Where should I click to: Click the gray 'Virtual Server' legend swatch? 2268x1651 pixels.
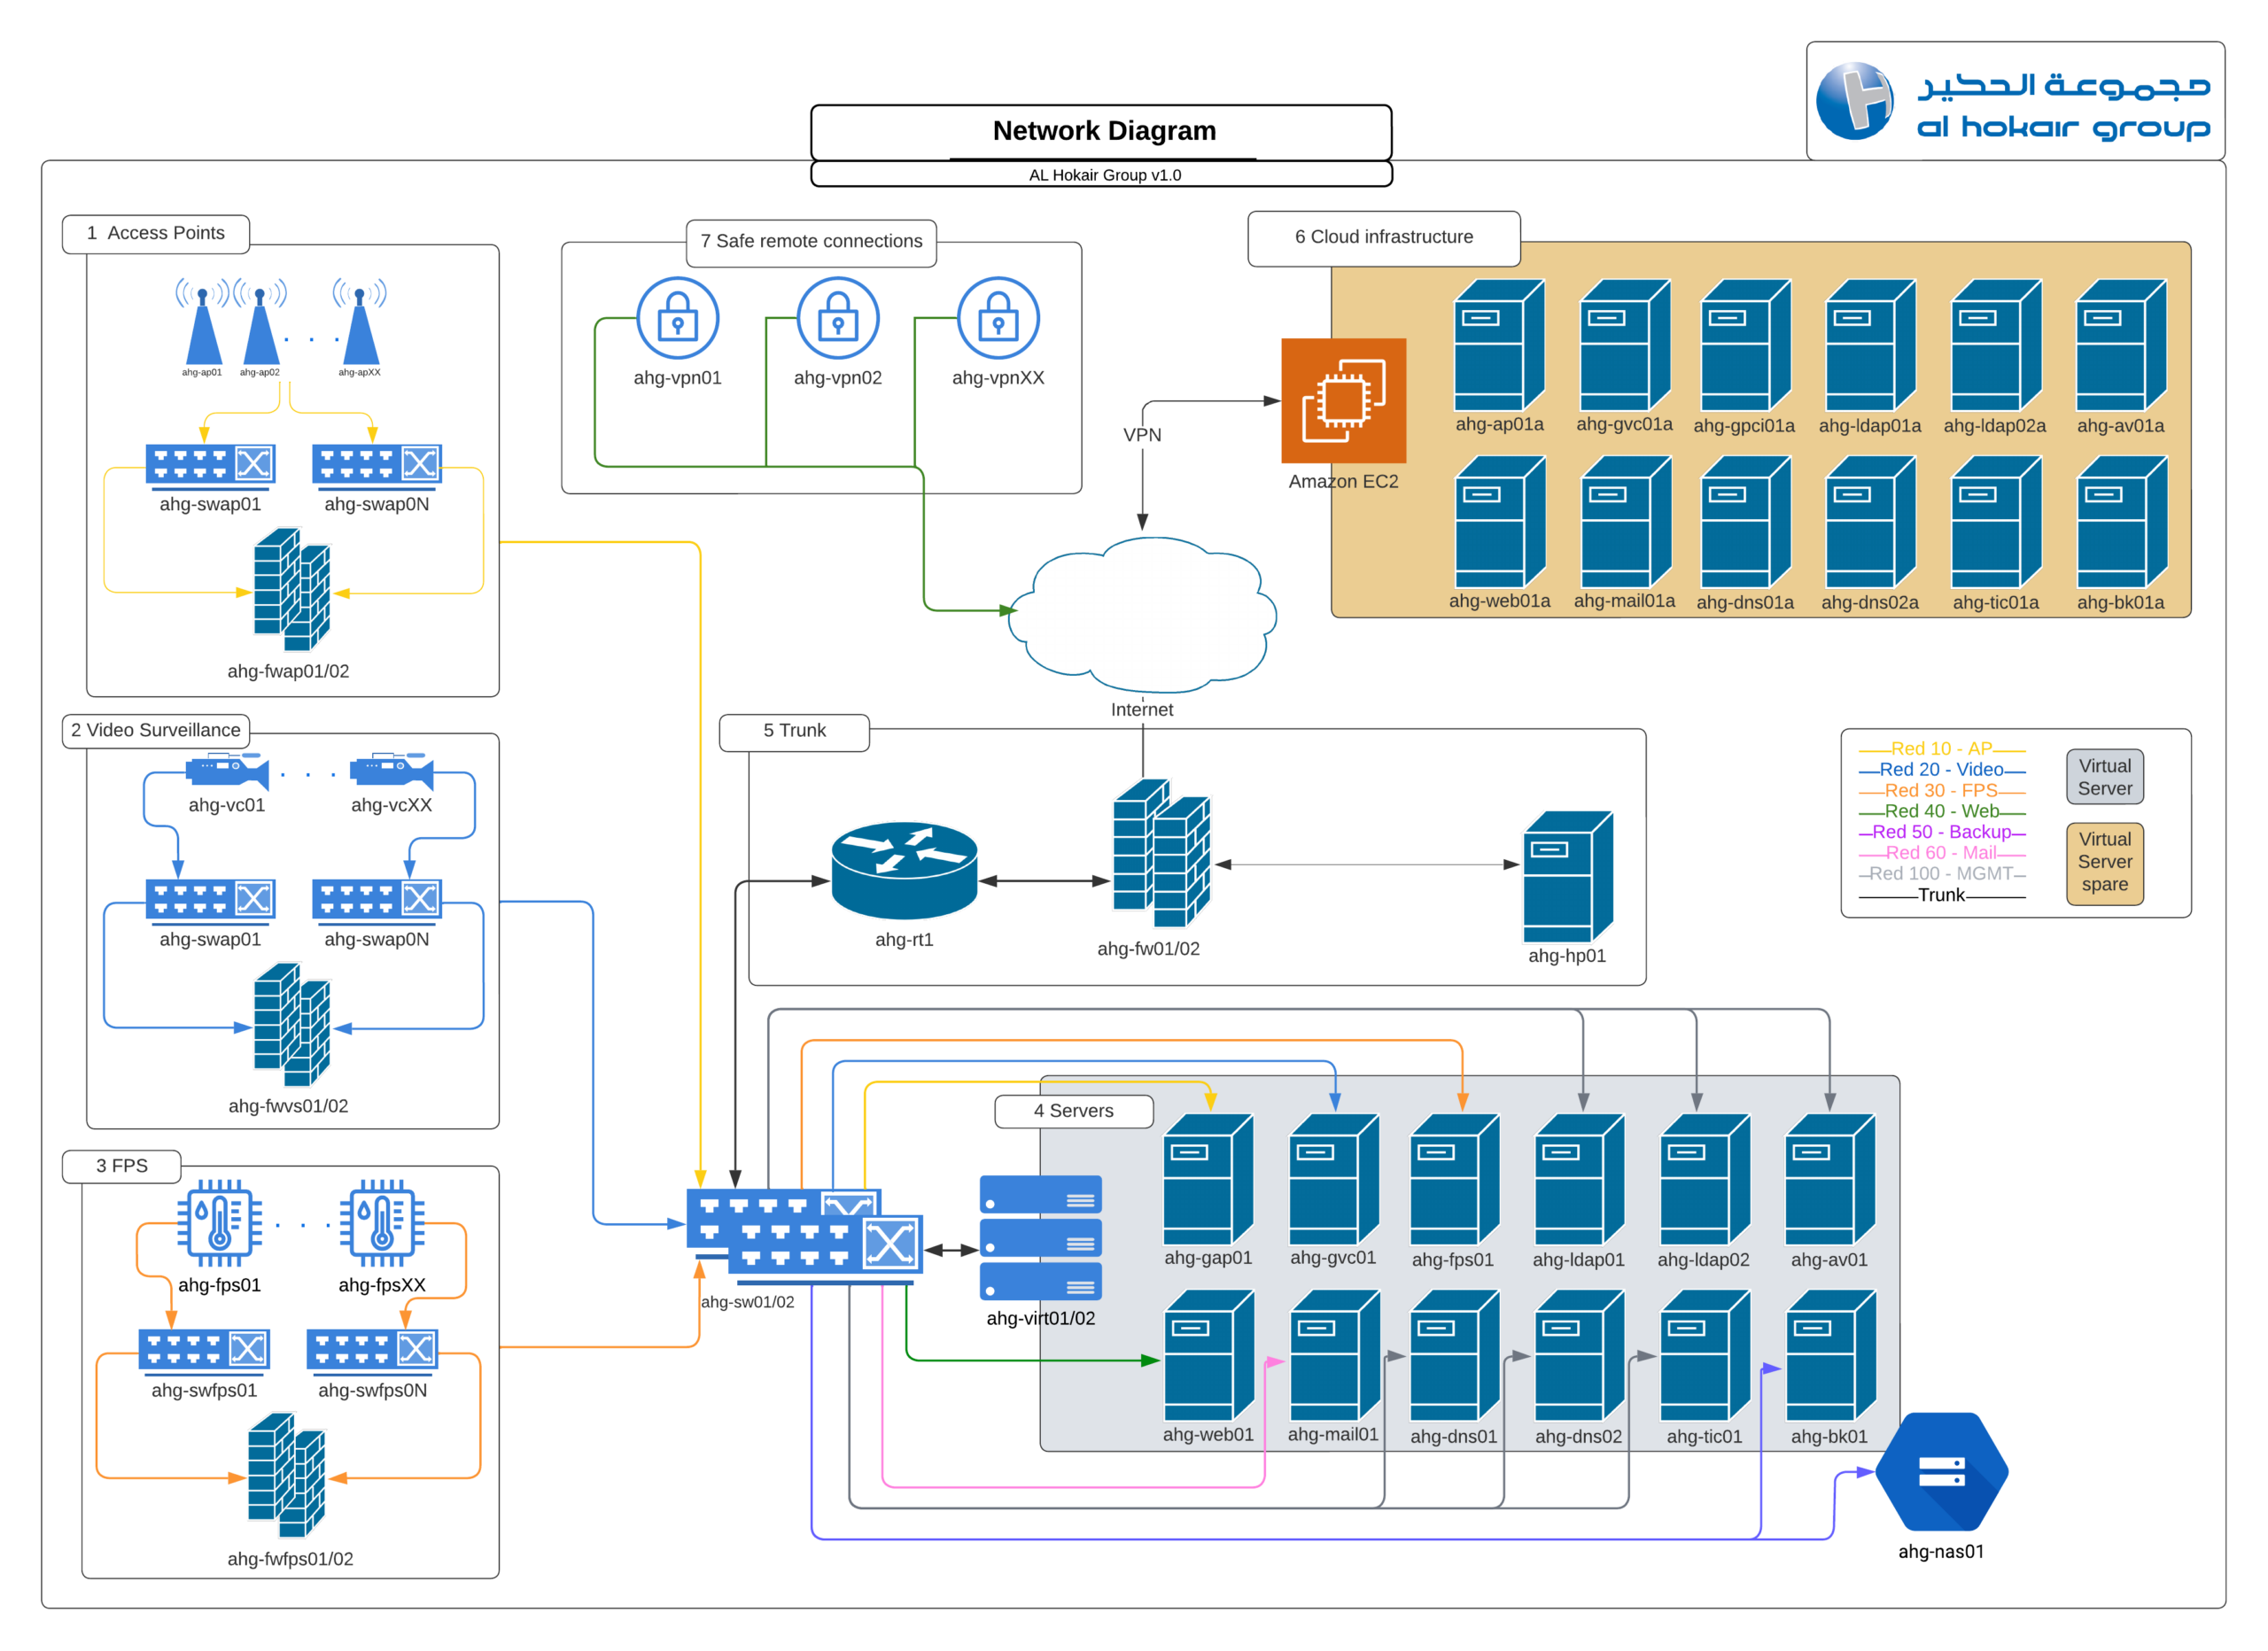pyautogui.click(x=2104, y=777)
